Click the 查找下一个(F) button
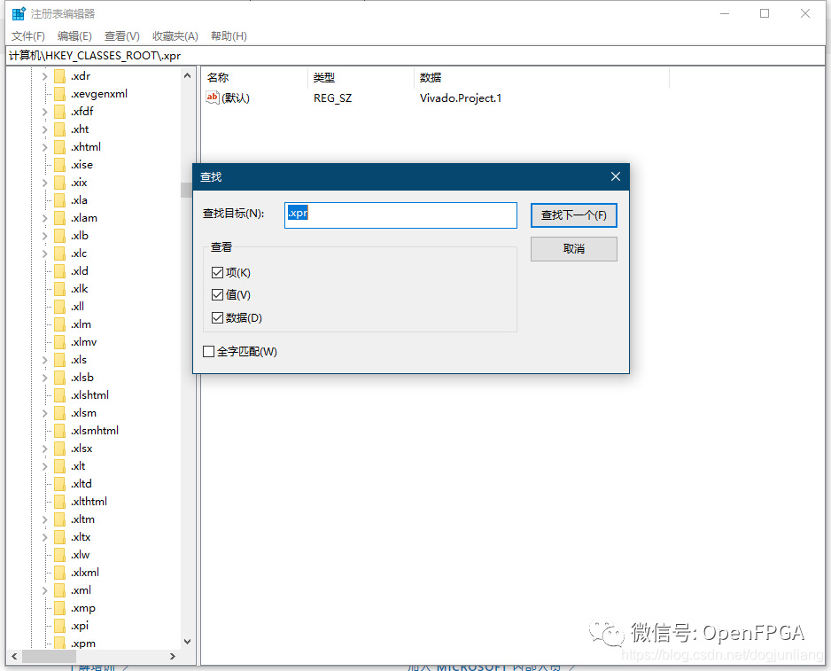This screenshot has width=831, height=671. pos(573,215)
